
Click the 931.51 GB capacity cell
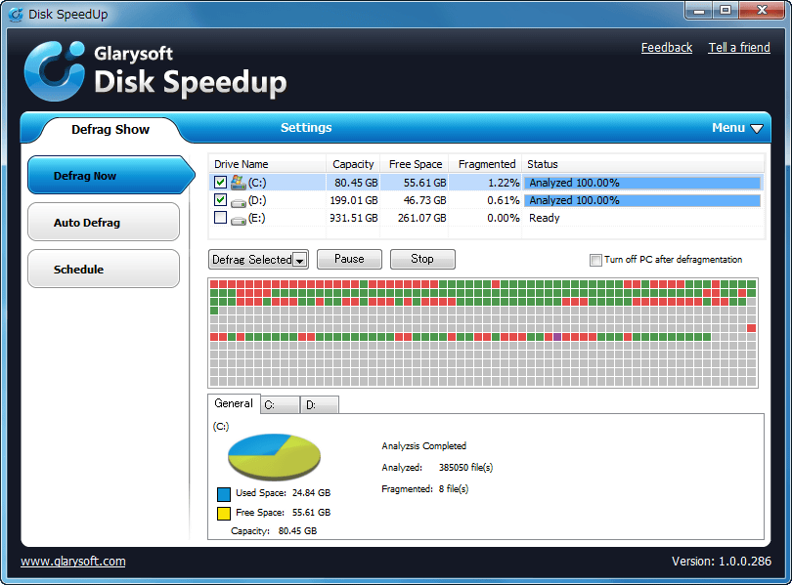[x=354, y=218]
